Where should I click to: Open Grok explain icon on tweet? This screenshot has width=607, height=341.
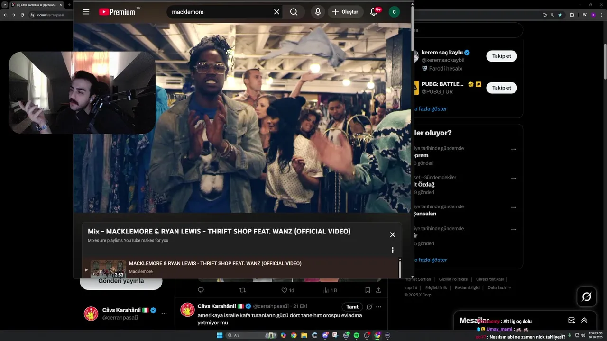(x=369, y=307)
